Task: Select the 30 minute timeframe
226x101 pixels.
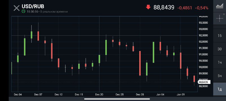Action: [220, 49]
